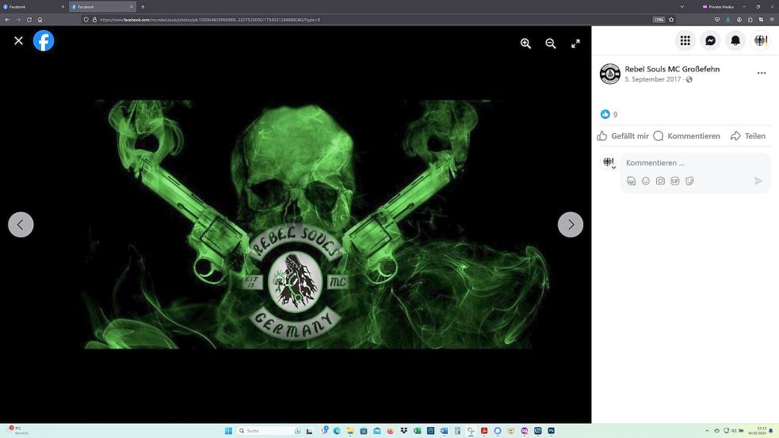
Task: Show the previous photo
Action: 21,224
